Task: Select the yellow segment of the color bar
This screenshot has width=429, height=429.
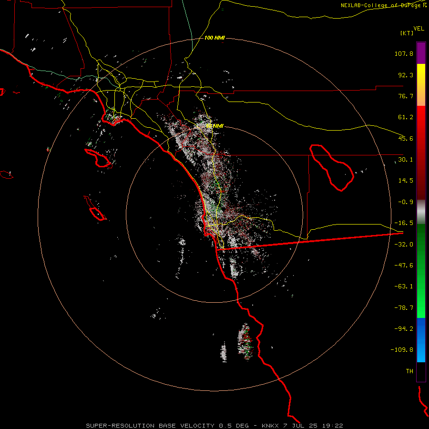Action: pos(421,85)
